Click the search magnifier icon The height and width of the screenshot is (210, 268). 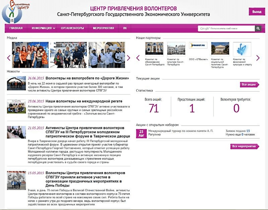tap(258, 28)
